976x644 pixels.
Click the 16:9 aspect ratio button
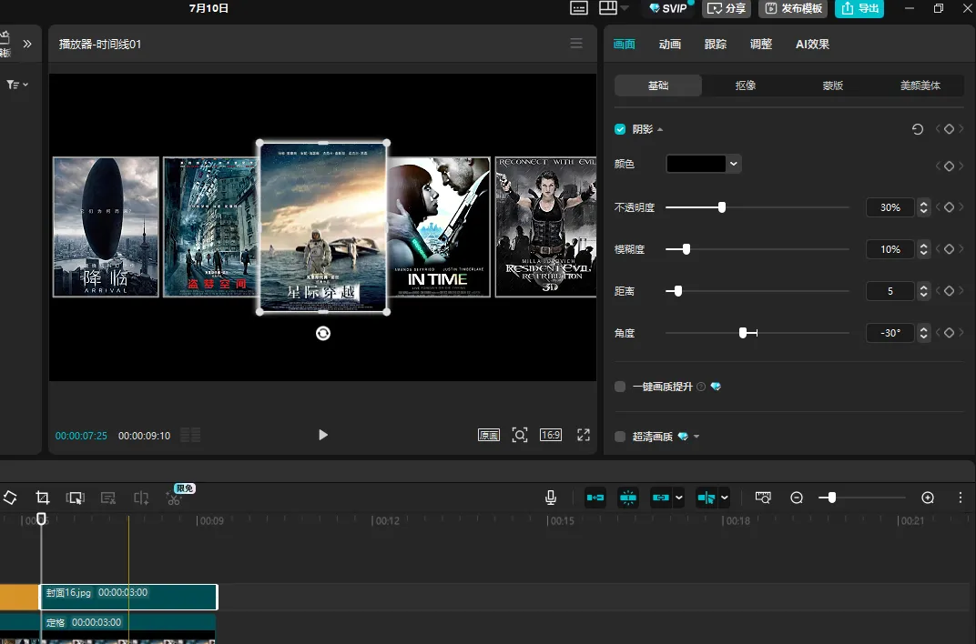[550, 435]
